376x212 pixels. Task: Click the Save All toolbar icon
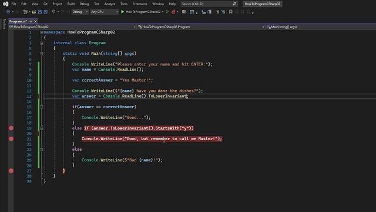tap(45, 12)
